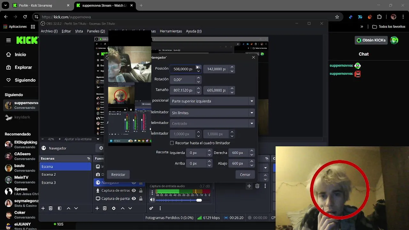409x230 pixels.
Task: Click Reiniciar button in transform dialog
Action: 118,175
